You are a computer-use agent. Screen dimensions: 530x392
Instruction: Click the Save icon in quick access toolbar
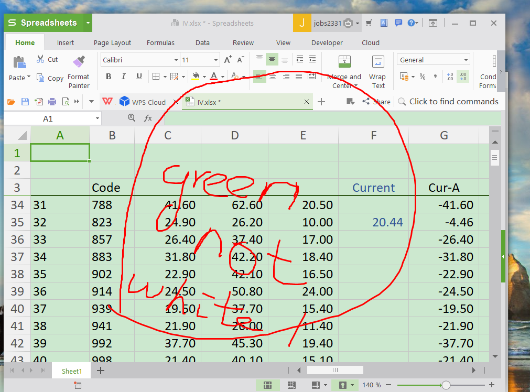25,102
